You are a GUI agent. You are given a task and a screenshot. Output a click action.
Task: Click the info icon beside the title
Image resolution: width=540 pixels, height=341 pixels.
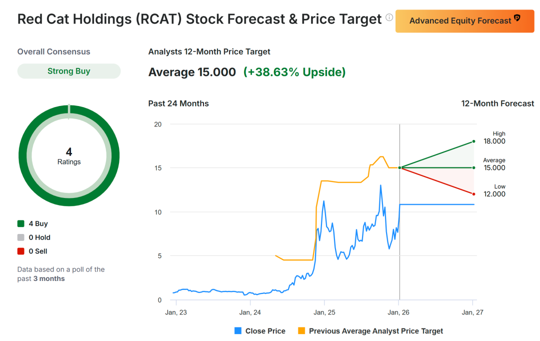(x=389, y=18)
